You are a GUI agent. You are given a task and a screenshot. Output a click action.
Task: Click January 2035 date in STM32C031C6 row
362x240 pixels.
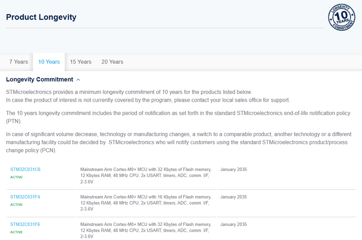point(233,169)
